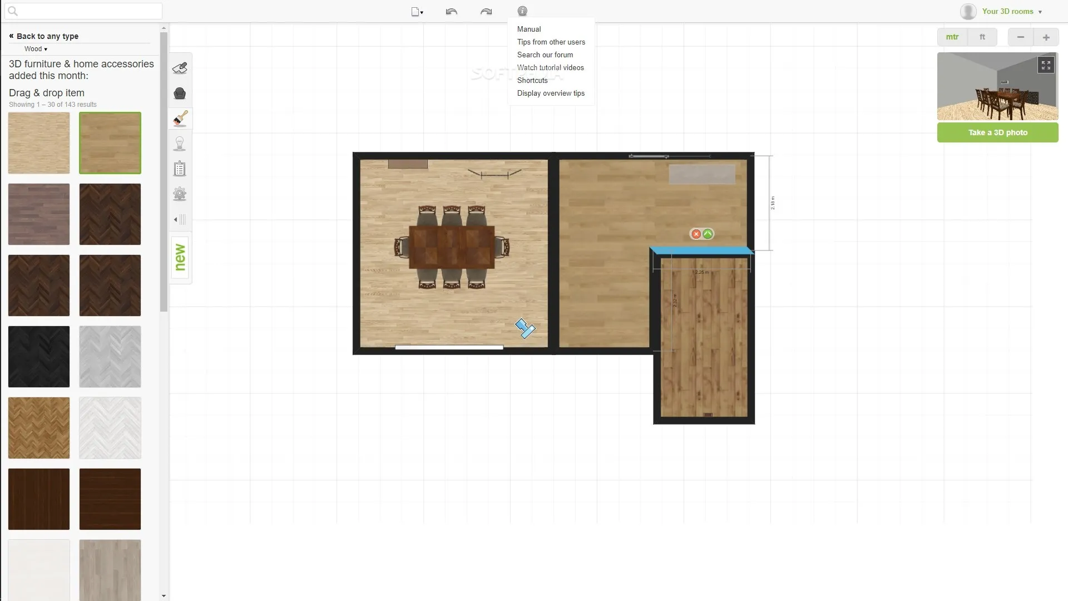
Task: Click the undo arrow icon
Action: point(451,12)
